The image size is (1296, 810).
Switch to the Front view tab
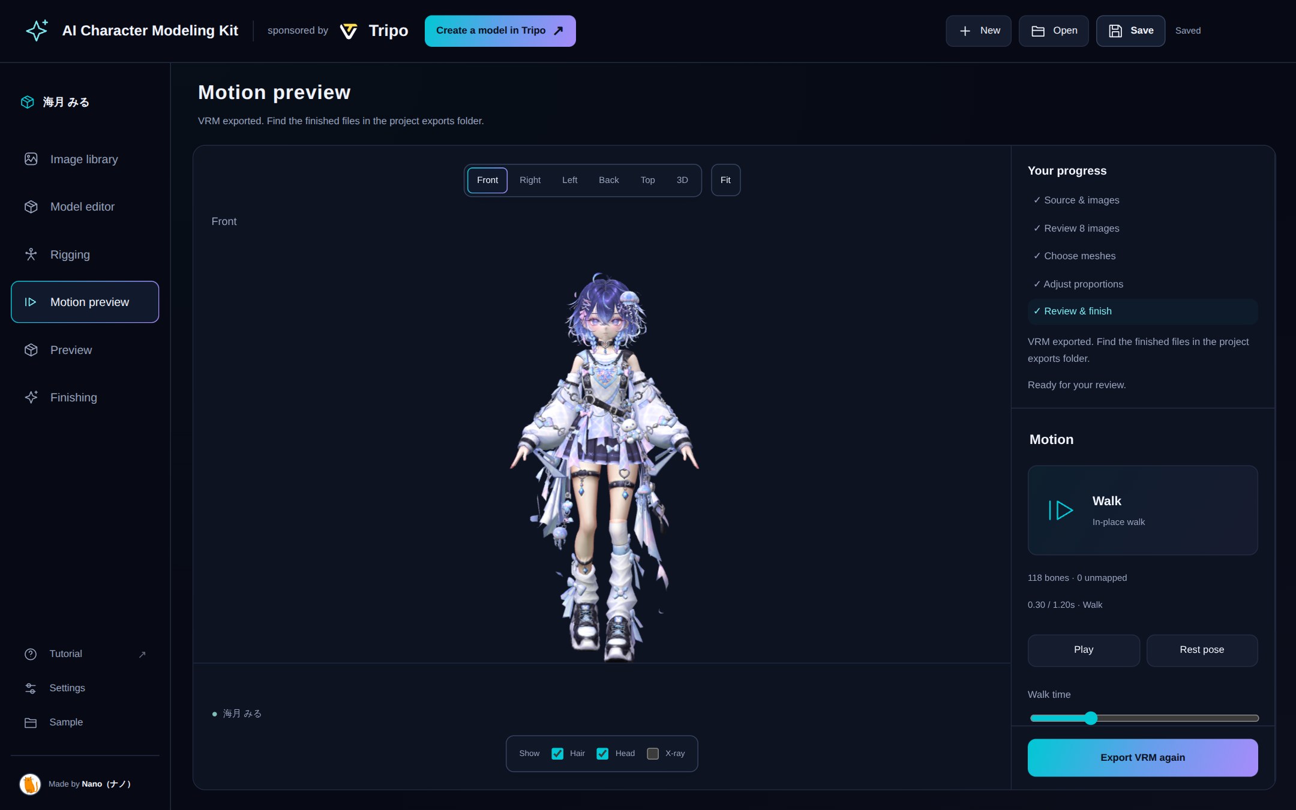[487, 180]
